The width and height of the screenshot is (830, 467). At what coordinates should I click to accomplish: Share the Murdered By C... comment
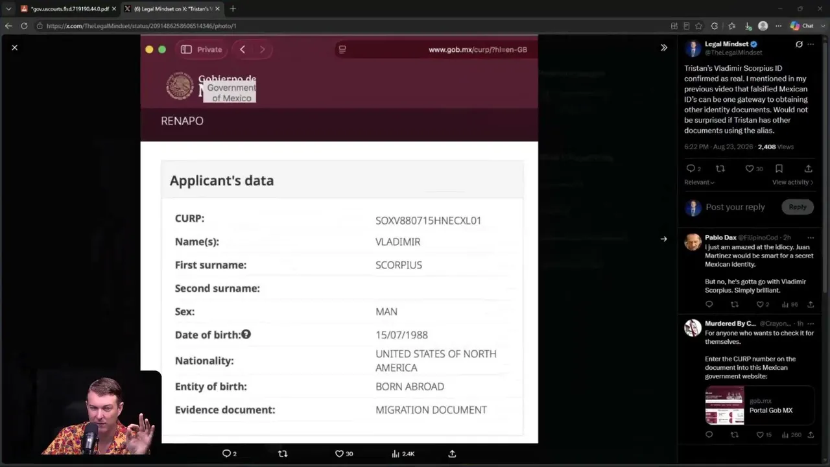pyautogui.click(x=811, y=435)
